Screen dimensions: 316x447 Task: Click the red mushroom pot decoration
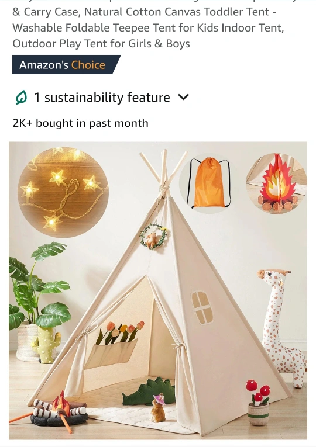[x=258, y=402]
